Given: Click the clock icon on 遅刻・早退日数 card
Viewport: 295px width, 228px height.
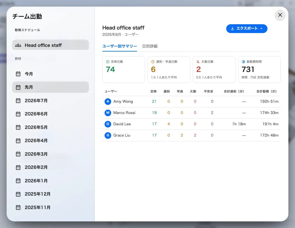Looking at the screenshot, I should click(x=153, y=62).
